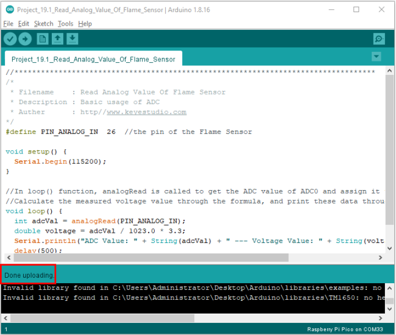
Task: Click the 'Serial.begin(115200);' line
Action: [60, 161]
